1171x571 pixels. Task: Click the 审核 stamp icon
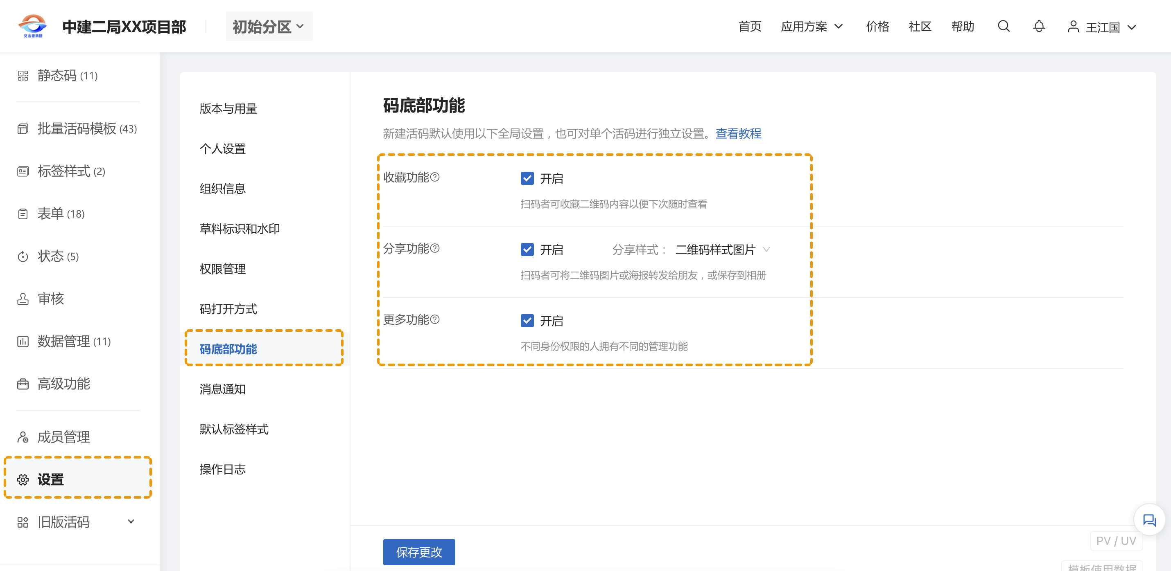pyautogui.click(x=23, y=299)
